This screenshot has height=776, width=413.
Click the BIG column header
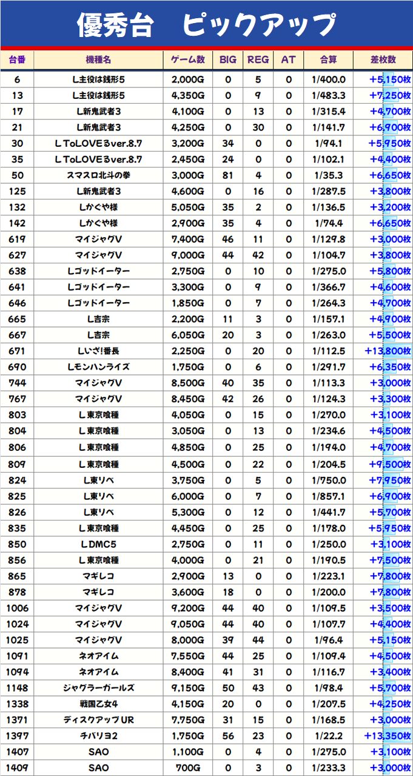[x=228, y=59]
